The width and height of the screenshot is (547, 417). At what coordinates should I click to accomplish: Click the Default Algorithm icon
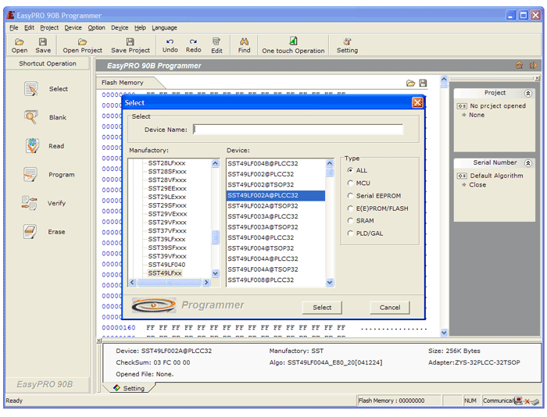coord(462,176)
